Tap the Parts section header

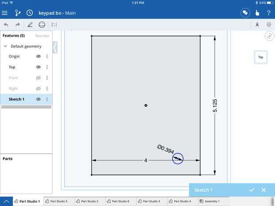(8, 159)
